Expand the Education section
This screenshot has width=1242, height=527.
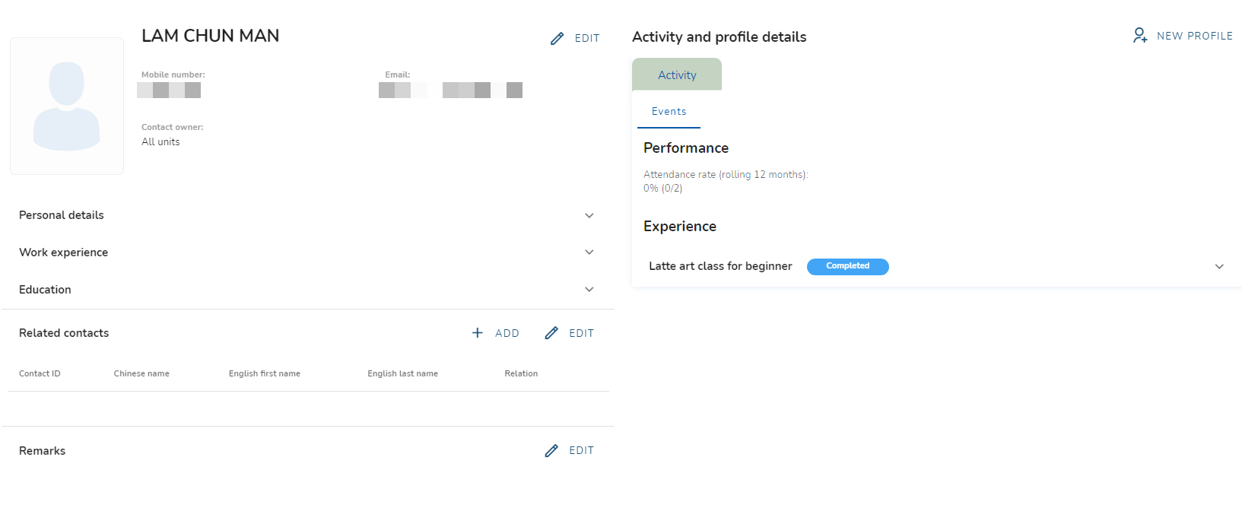589,290
